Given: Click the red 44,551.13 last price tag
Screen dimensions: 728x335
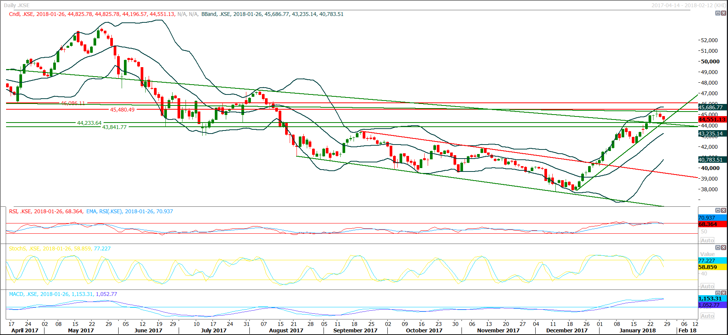Looking at the screenshot, I should tap(712, 120).
